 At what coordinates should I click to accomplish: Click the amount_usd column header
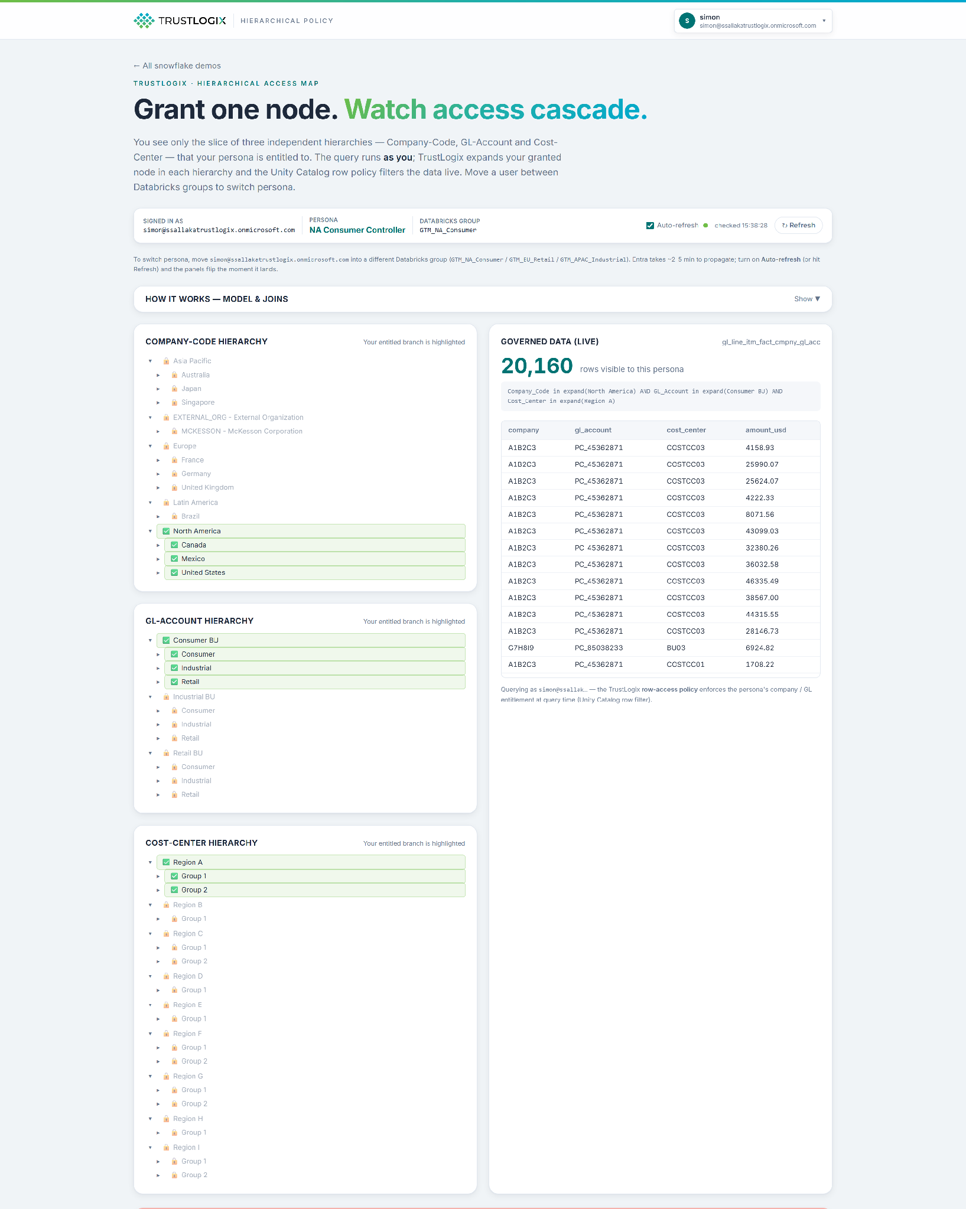(x=766, y=430)
